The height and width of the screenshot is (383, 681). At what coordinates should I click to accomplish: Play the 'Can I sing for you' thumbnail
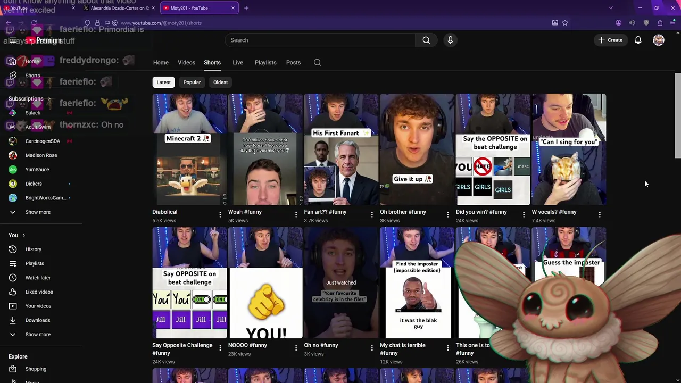tap(569, 149)
